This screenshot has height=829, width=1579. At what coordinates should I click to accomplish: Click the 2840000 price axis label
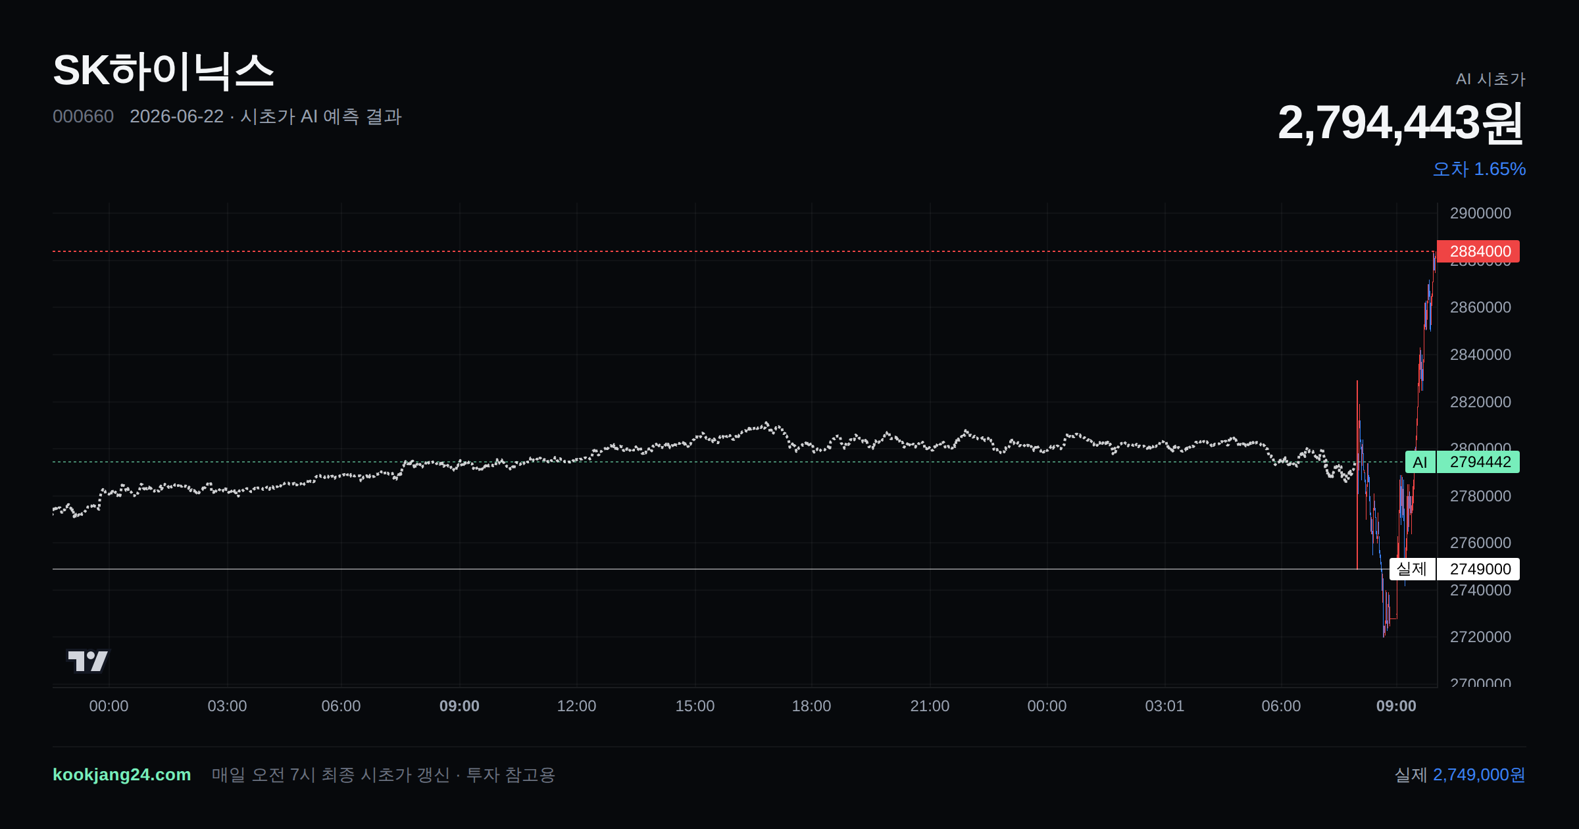[x=1480, y=355]
